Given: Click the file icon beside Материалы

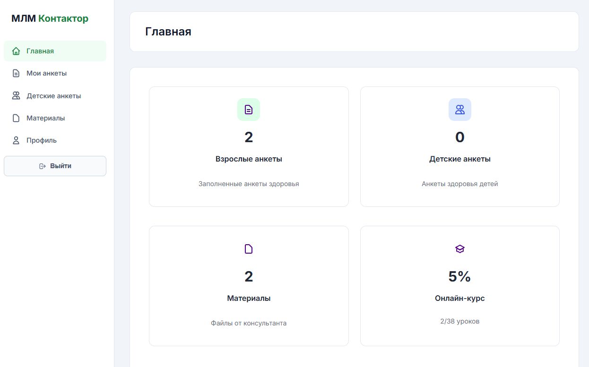Looking at the screenshot, I should (x=16, y=118).
